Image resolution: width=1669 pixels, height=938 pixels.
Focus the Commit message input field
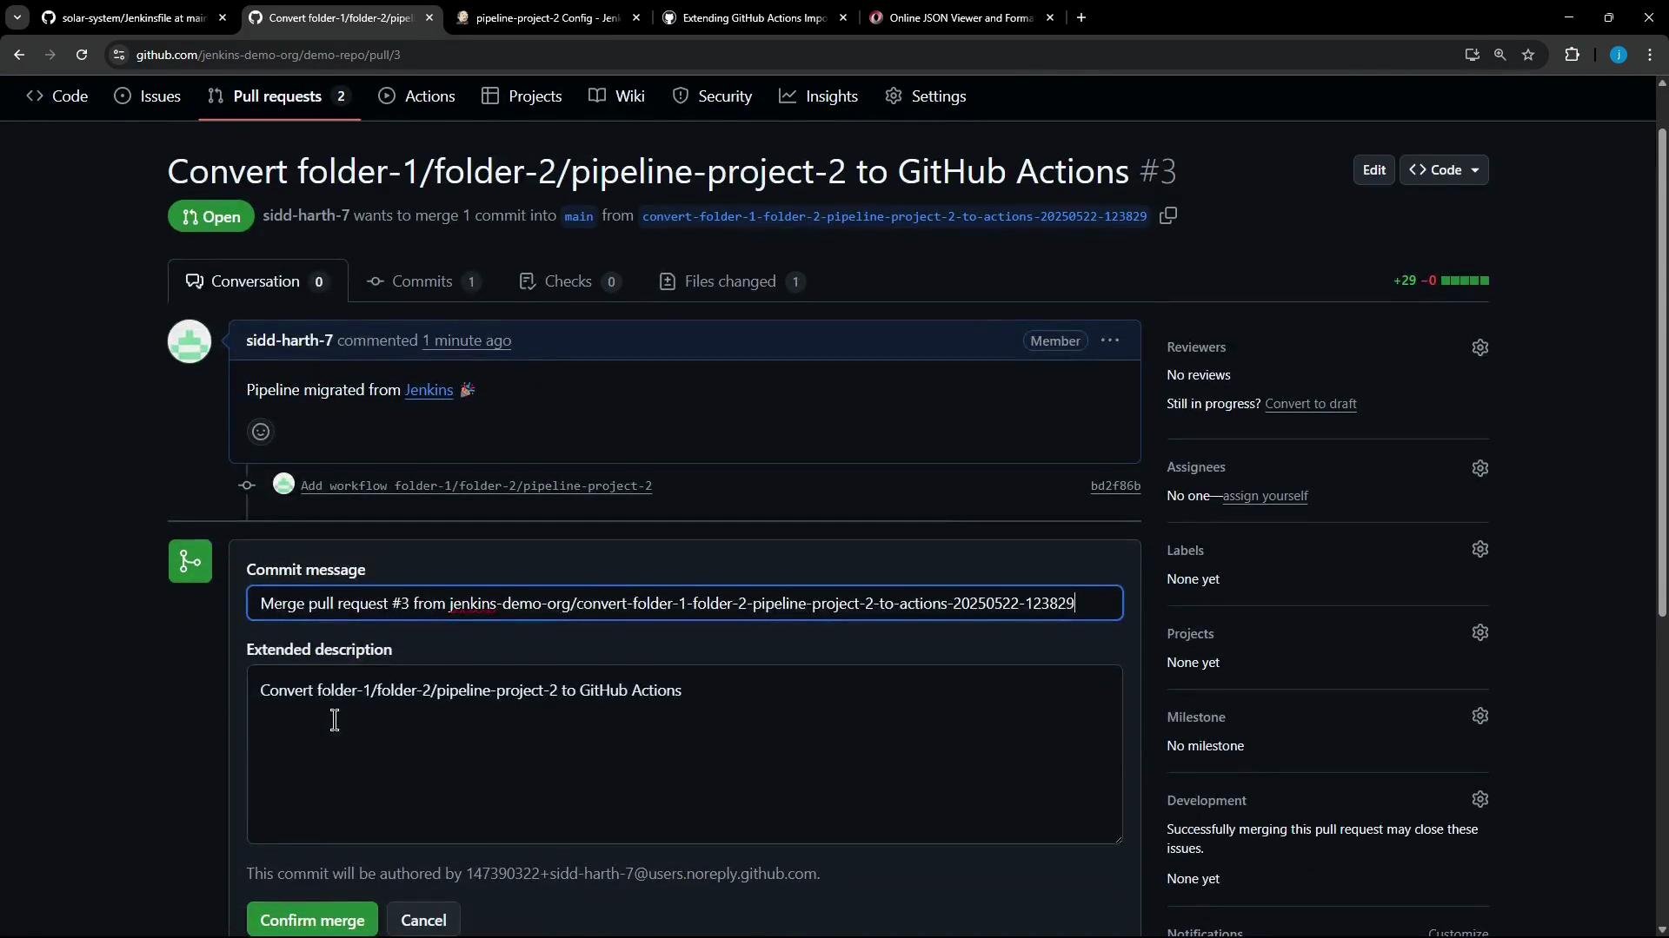point(685,603)
